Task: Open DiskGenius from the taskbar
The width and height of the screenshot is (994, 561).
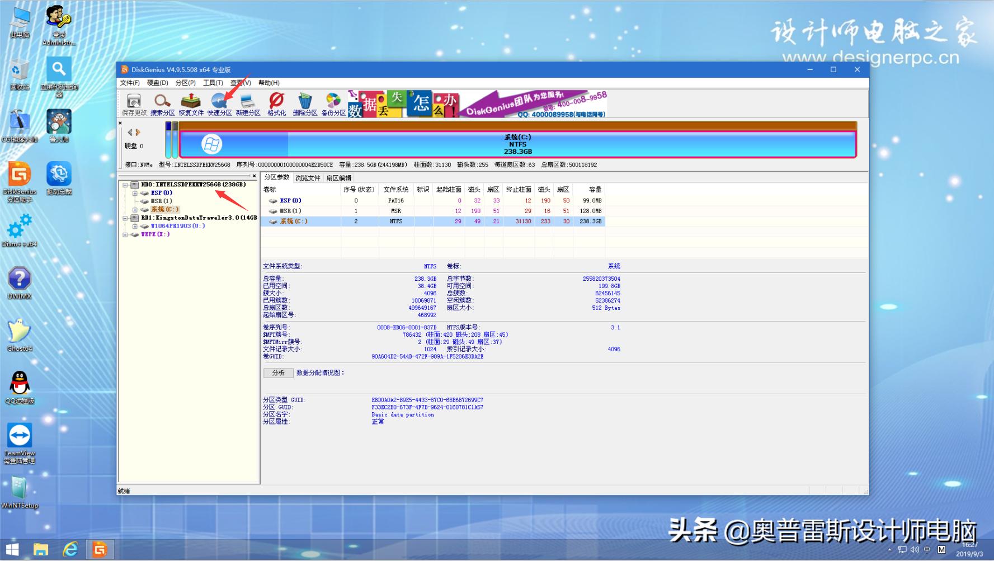Action: tap(100, 550)
